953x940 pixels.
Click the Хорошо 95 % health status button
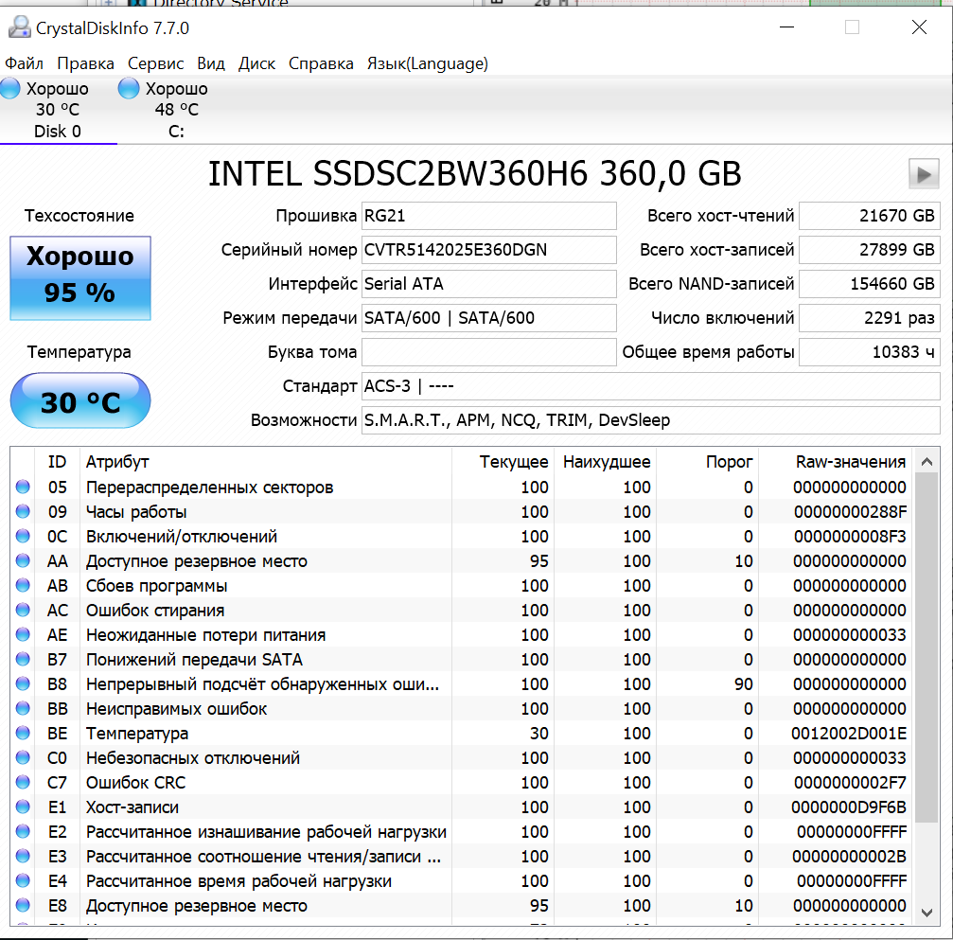(x=80, y=278)
